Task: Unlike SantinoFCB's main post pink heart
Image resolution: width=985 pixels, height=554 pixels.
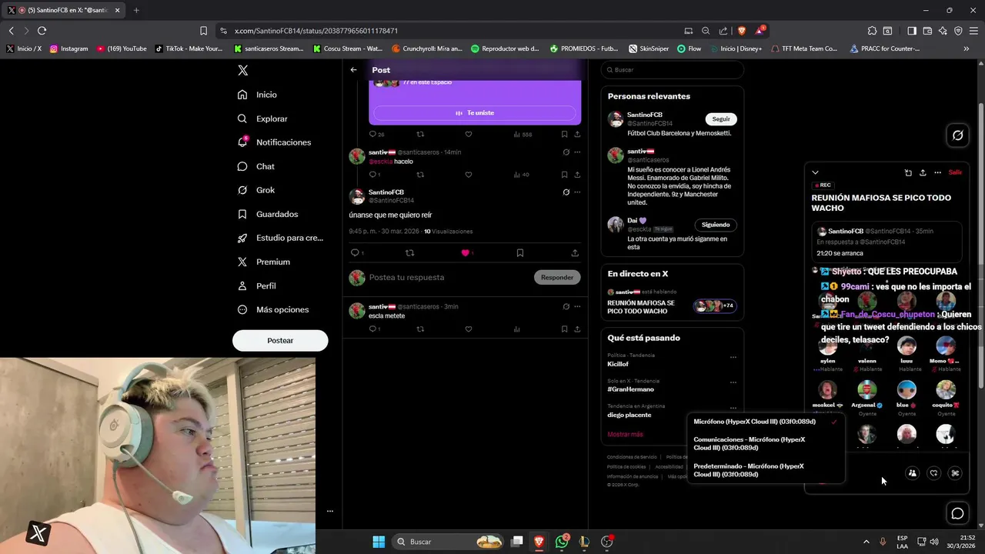Action: (x=465, y=252)
